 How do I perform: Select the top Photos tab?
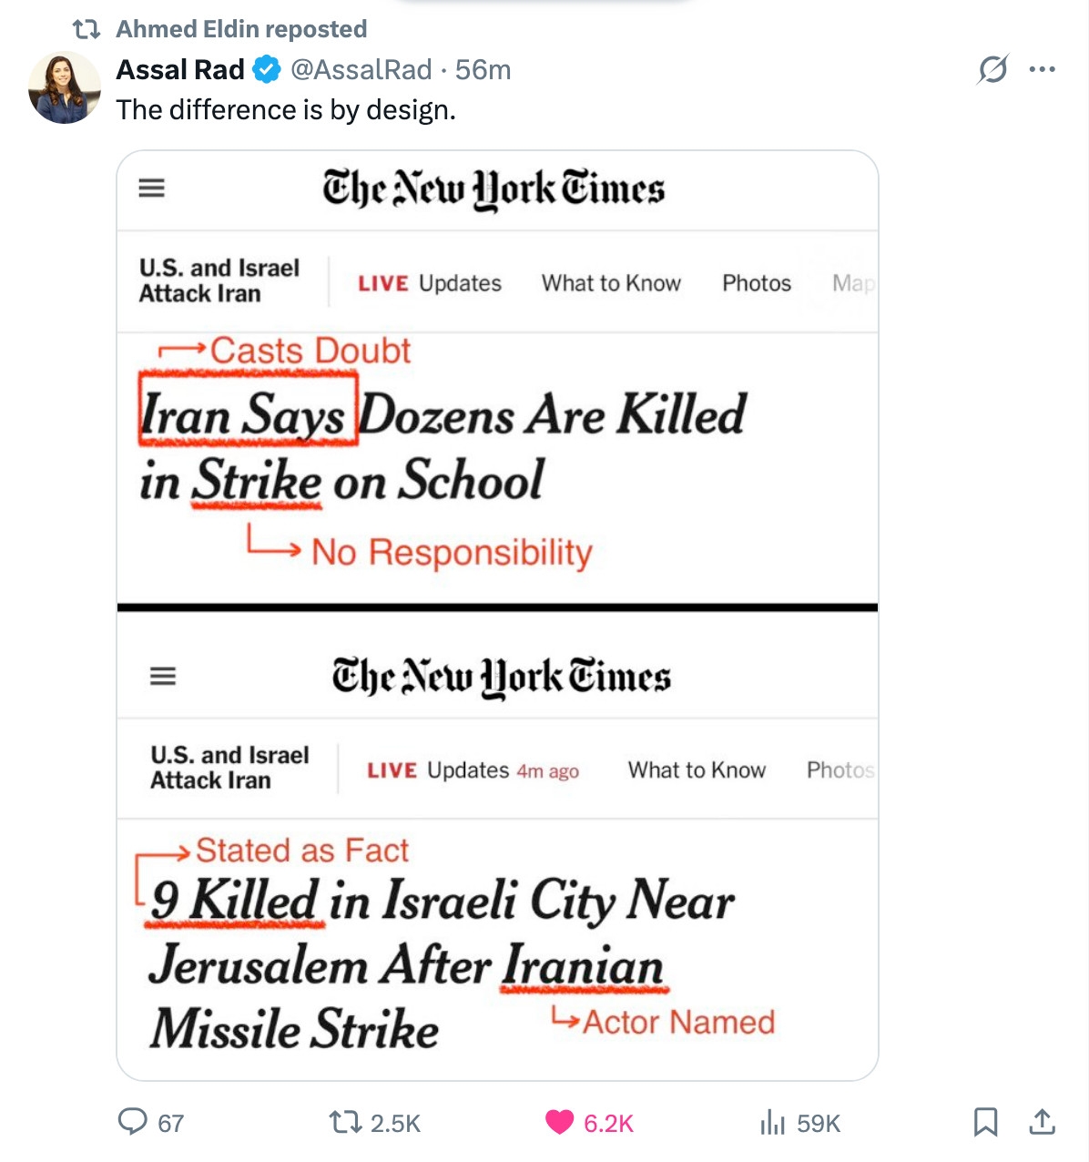[x=757, y=283]
